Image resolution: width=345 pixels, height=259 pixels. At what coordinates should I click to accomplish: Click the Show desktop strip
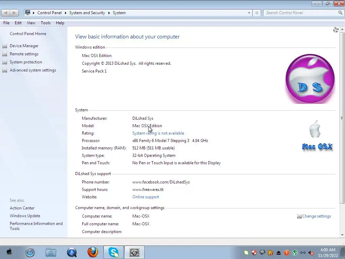(343, 252)
